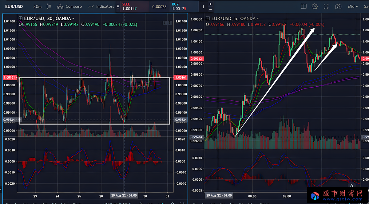369x204 pixels.
Task: Click the 5-minute chart legend icon
Action: coord(208,18)
